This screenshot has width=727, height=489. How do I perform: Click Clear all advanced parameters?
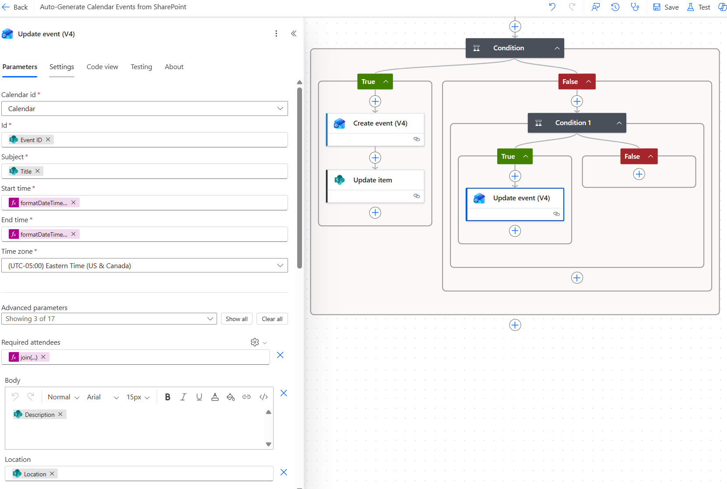pos(272,319)
